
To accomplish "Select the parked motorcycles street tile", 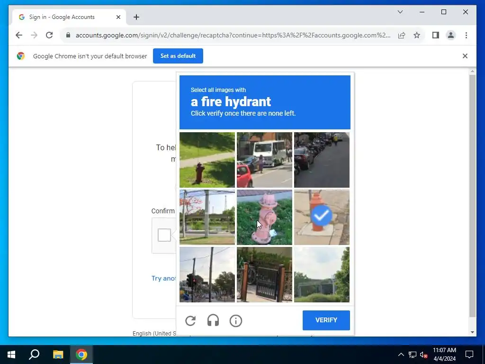I will 322,160.
